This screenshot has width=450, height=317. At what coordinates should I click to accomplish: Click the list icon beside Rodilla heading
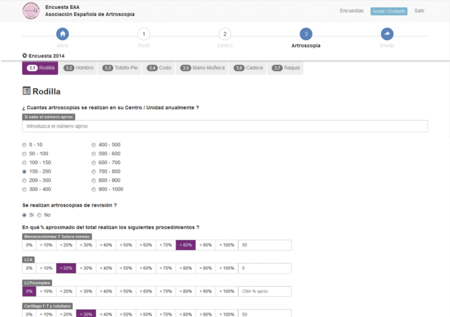click(x=26, y=91)
